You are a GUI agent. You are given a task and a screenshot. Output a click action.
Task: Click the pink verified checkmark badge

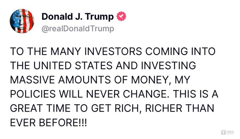pyautogui.click(x=121, y=16)
